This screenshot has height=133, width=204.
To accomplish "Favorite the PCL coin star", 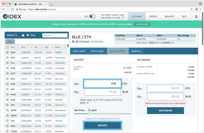I will [x=7, y=63].
